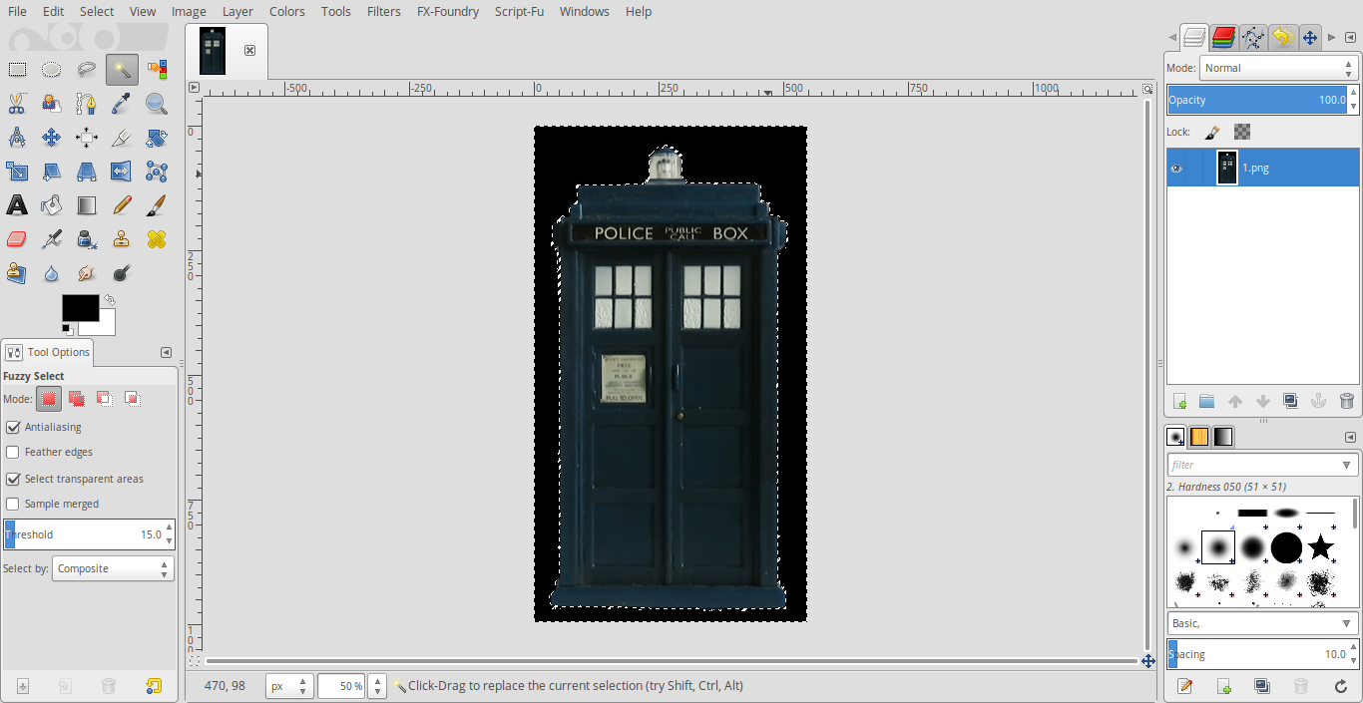Open the zoom 50% dropdown arrow
Screen dimensions: 1363x703
[377, 686]
